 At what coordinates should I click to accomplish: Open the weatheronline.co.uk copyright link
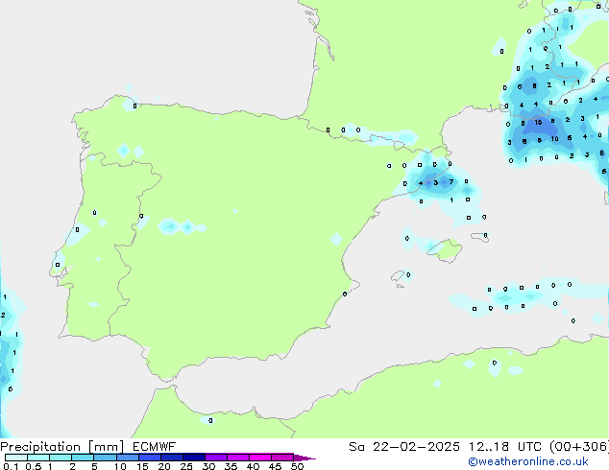pos(528,462)
